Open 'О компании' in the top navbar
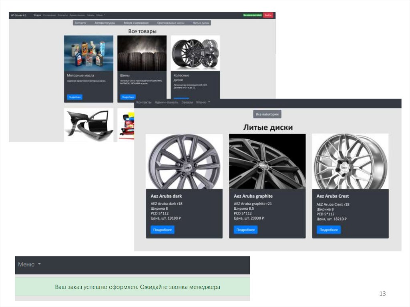 pos(49,15)
